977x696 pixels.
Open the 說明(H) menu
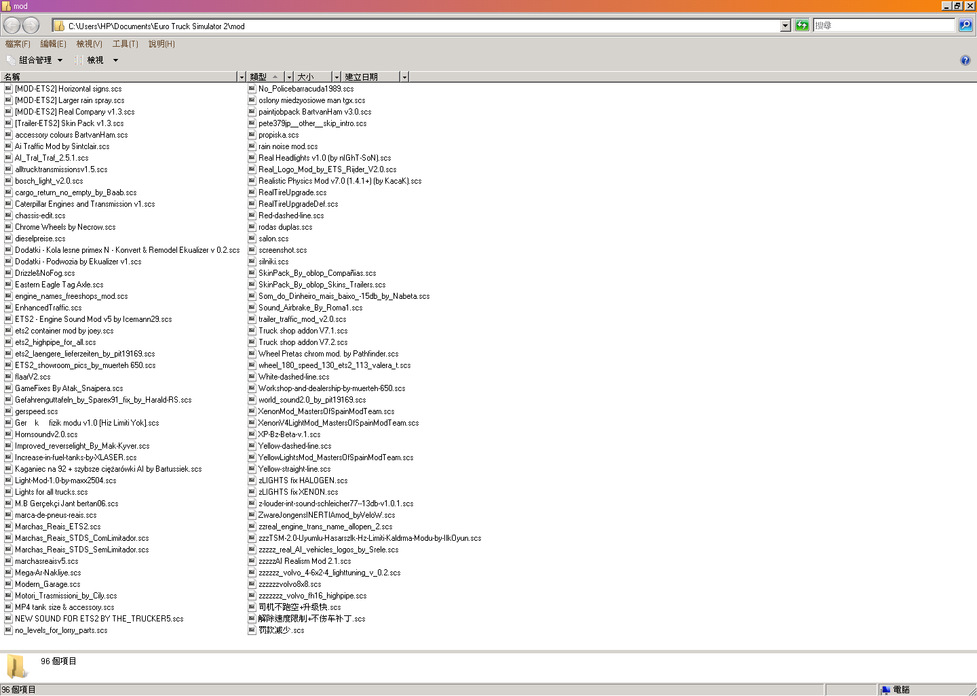[x=161, y=44]
